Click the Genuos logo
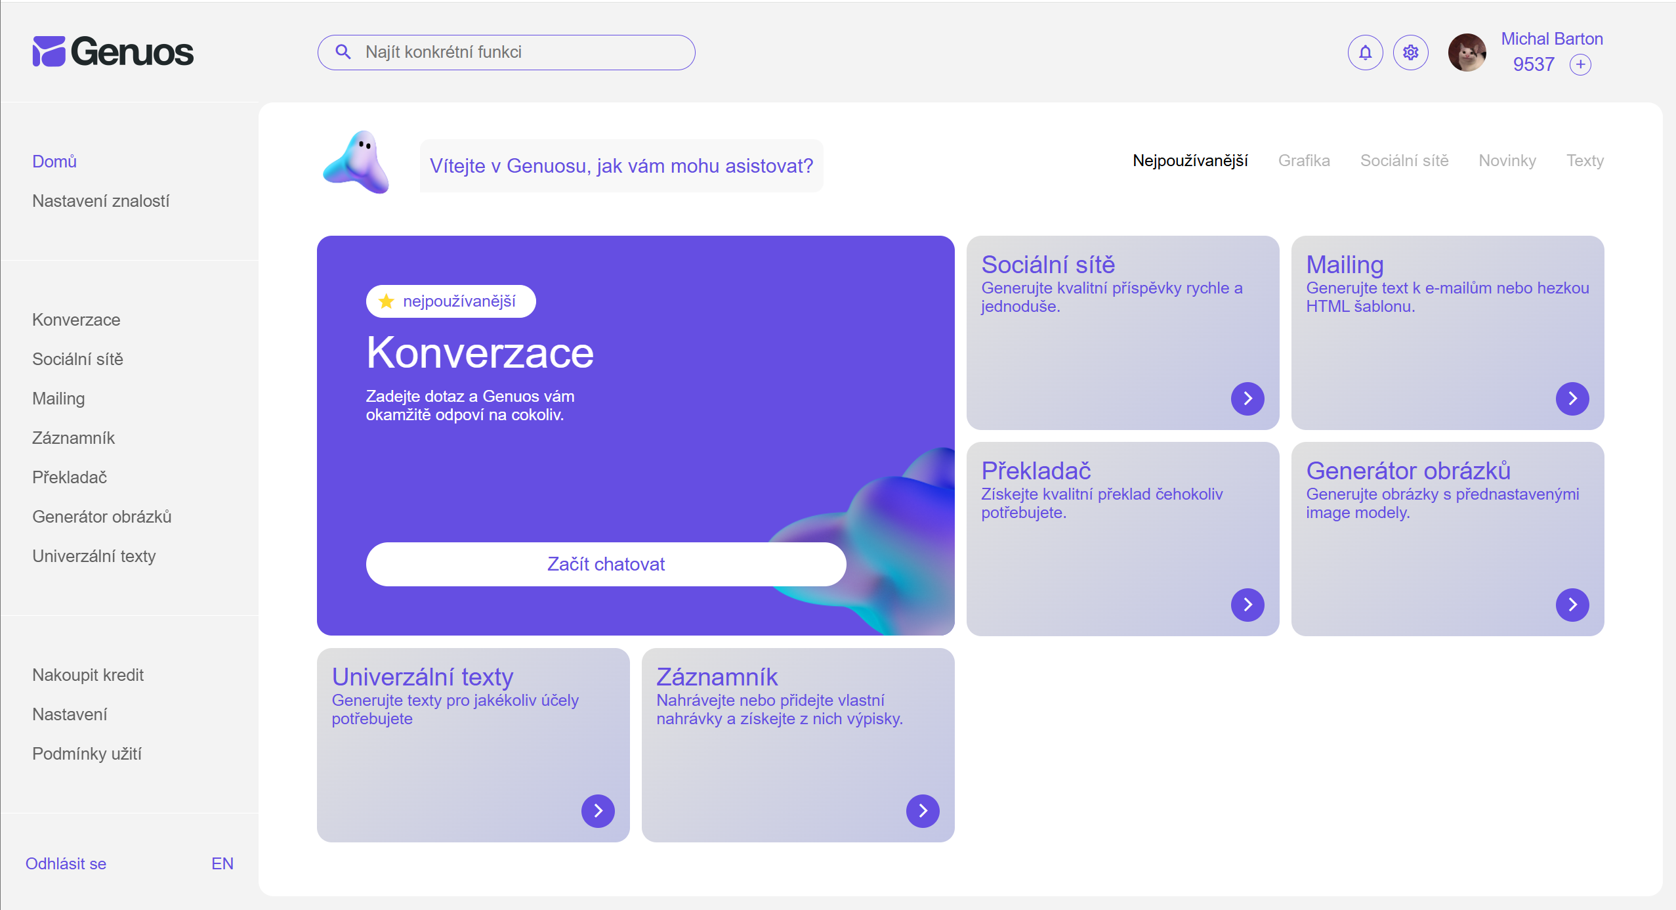 113,52
